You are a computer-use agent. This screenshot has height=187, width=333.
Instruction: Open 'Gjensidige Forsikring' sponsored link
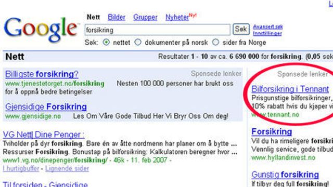46,106
